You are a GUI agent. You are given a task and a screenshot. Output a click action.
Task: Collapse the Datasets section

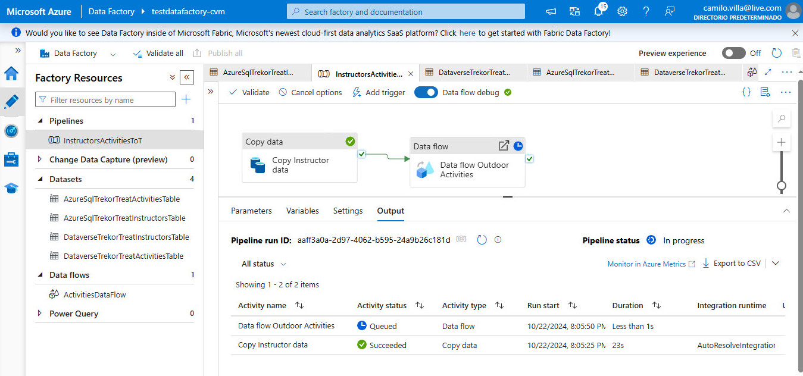coord(40,179)
